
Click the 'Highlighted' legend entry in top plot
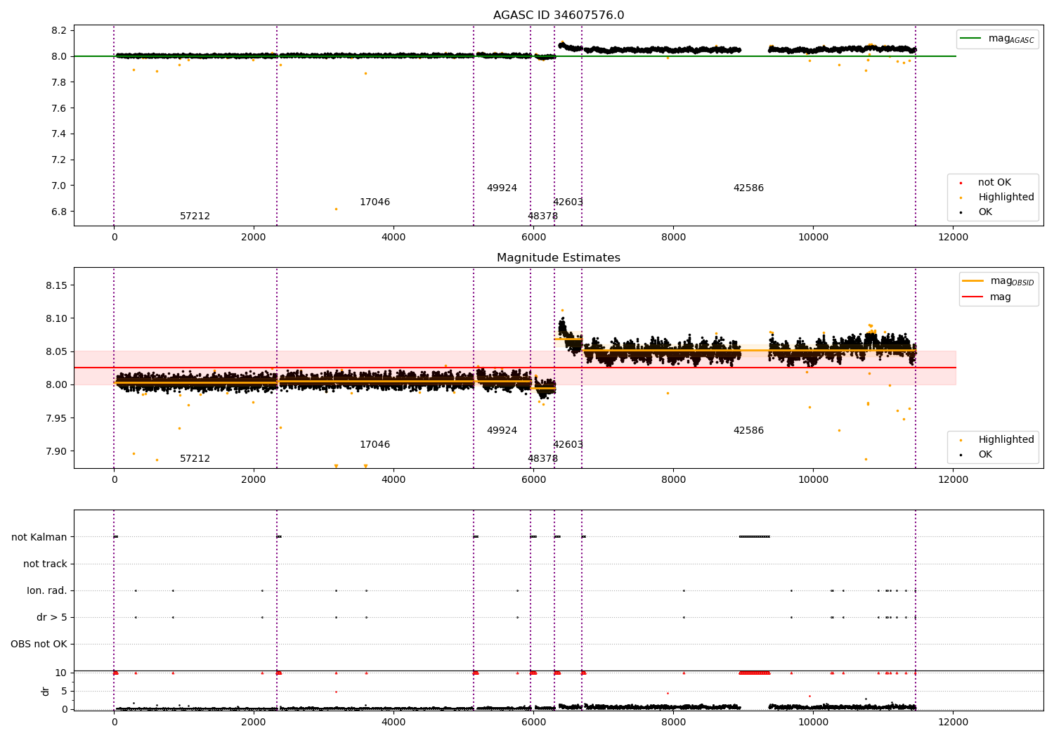click(x=996, y=198)
